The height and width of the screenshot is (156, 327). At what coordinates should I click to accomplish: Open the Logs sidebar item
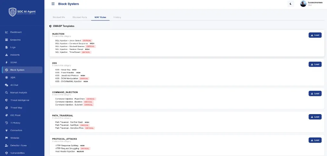tap(13, 47)
